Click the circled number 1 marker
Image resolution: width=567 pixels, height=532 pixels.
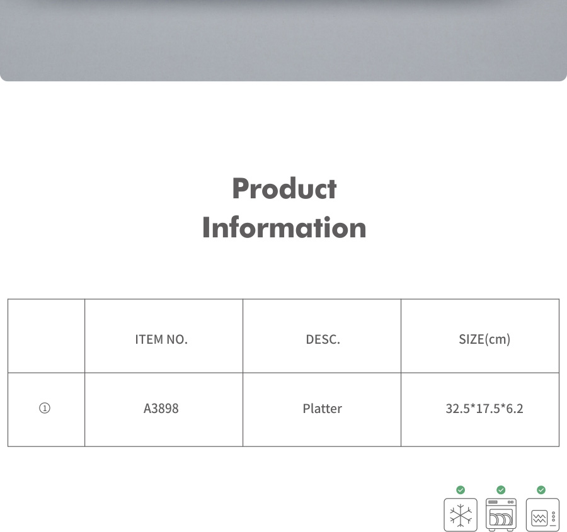coord(45,409)
